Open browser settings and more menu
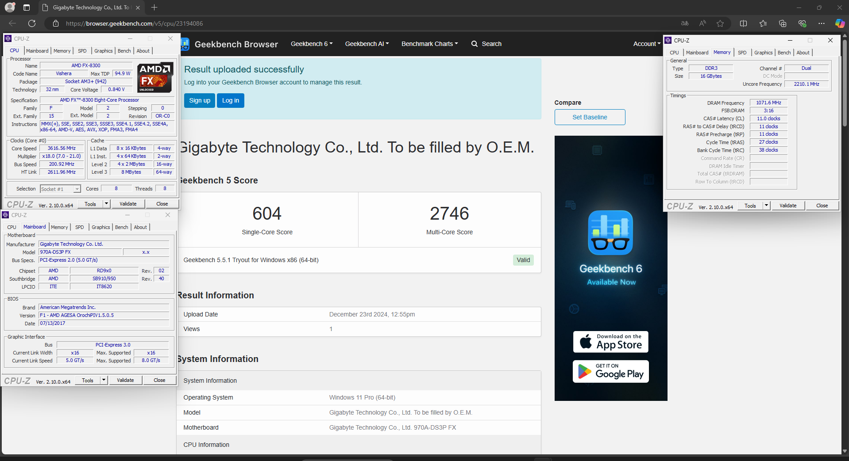Viewport: 849px width, 461px height. click(822, 23)
